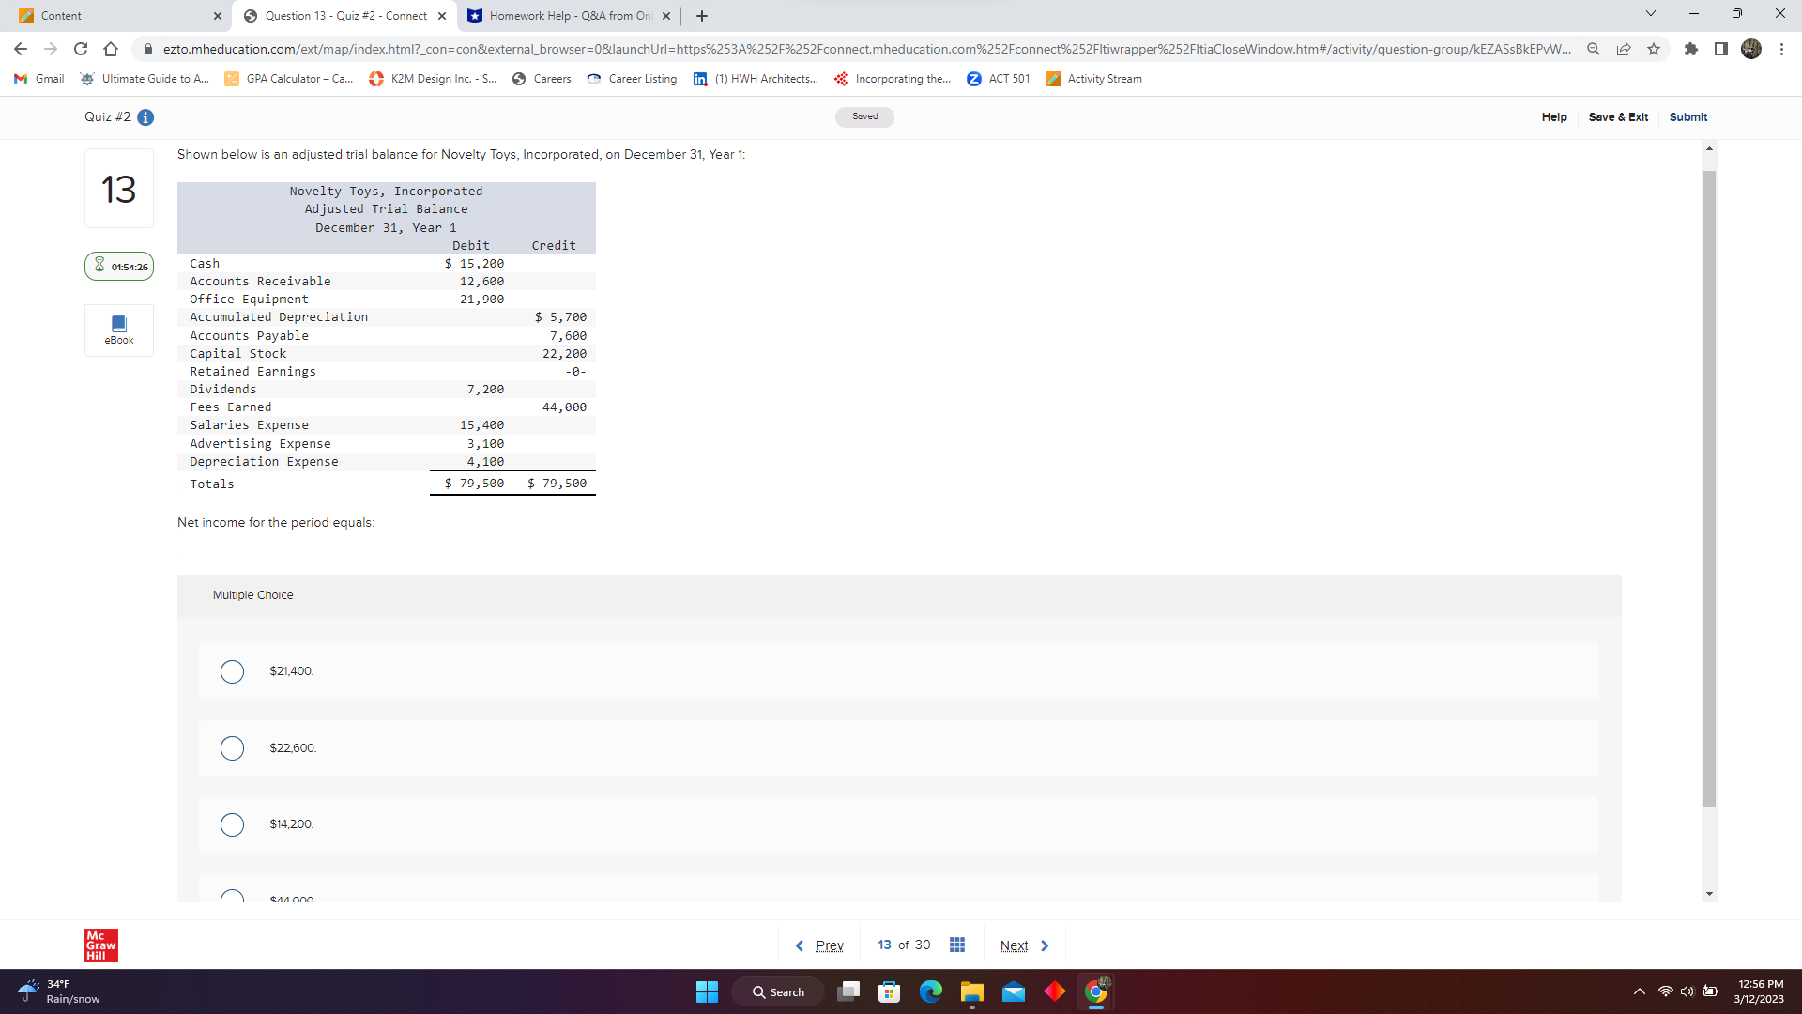1802x1014 pixels.
Task: Expand the Chrome tab search dropdown arrow
Action: [1651, 14]
